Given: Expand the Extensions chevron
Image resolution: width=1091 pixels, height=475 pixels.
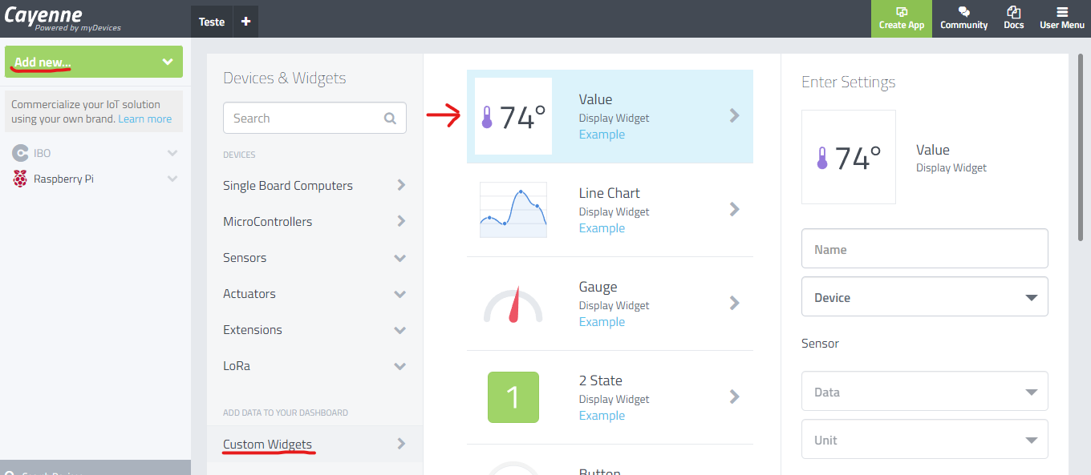Looking at the screenshot, I should [x=400, y=331].
